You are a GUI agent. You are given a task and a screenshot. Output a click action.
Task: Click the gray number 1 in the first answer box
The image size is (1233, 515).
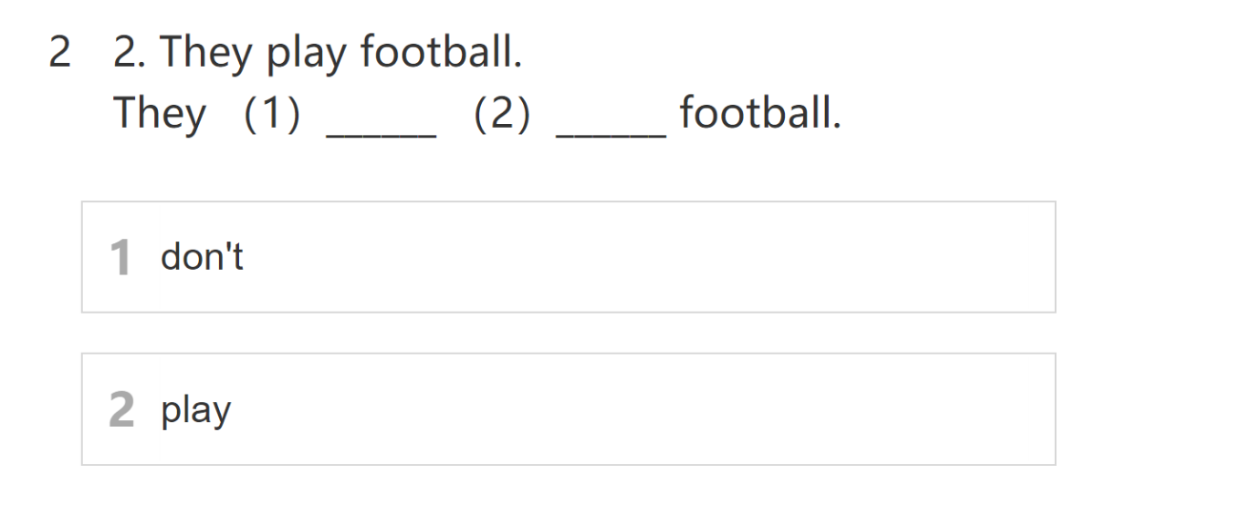coord(120,258)
